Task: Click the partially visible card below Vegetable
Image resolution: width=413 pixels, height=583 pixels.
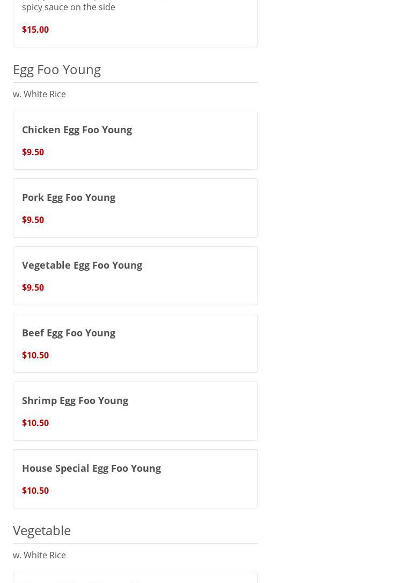Action: point(135,578)
